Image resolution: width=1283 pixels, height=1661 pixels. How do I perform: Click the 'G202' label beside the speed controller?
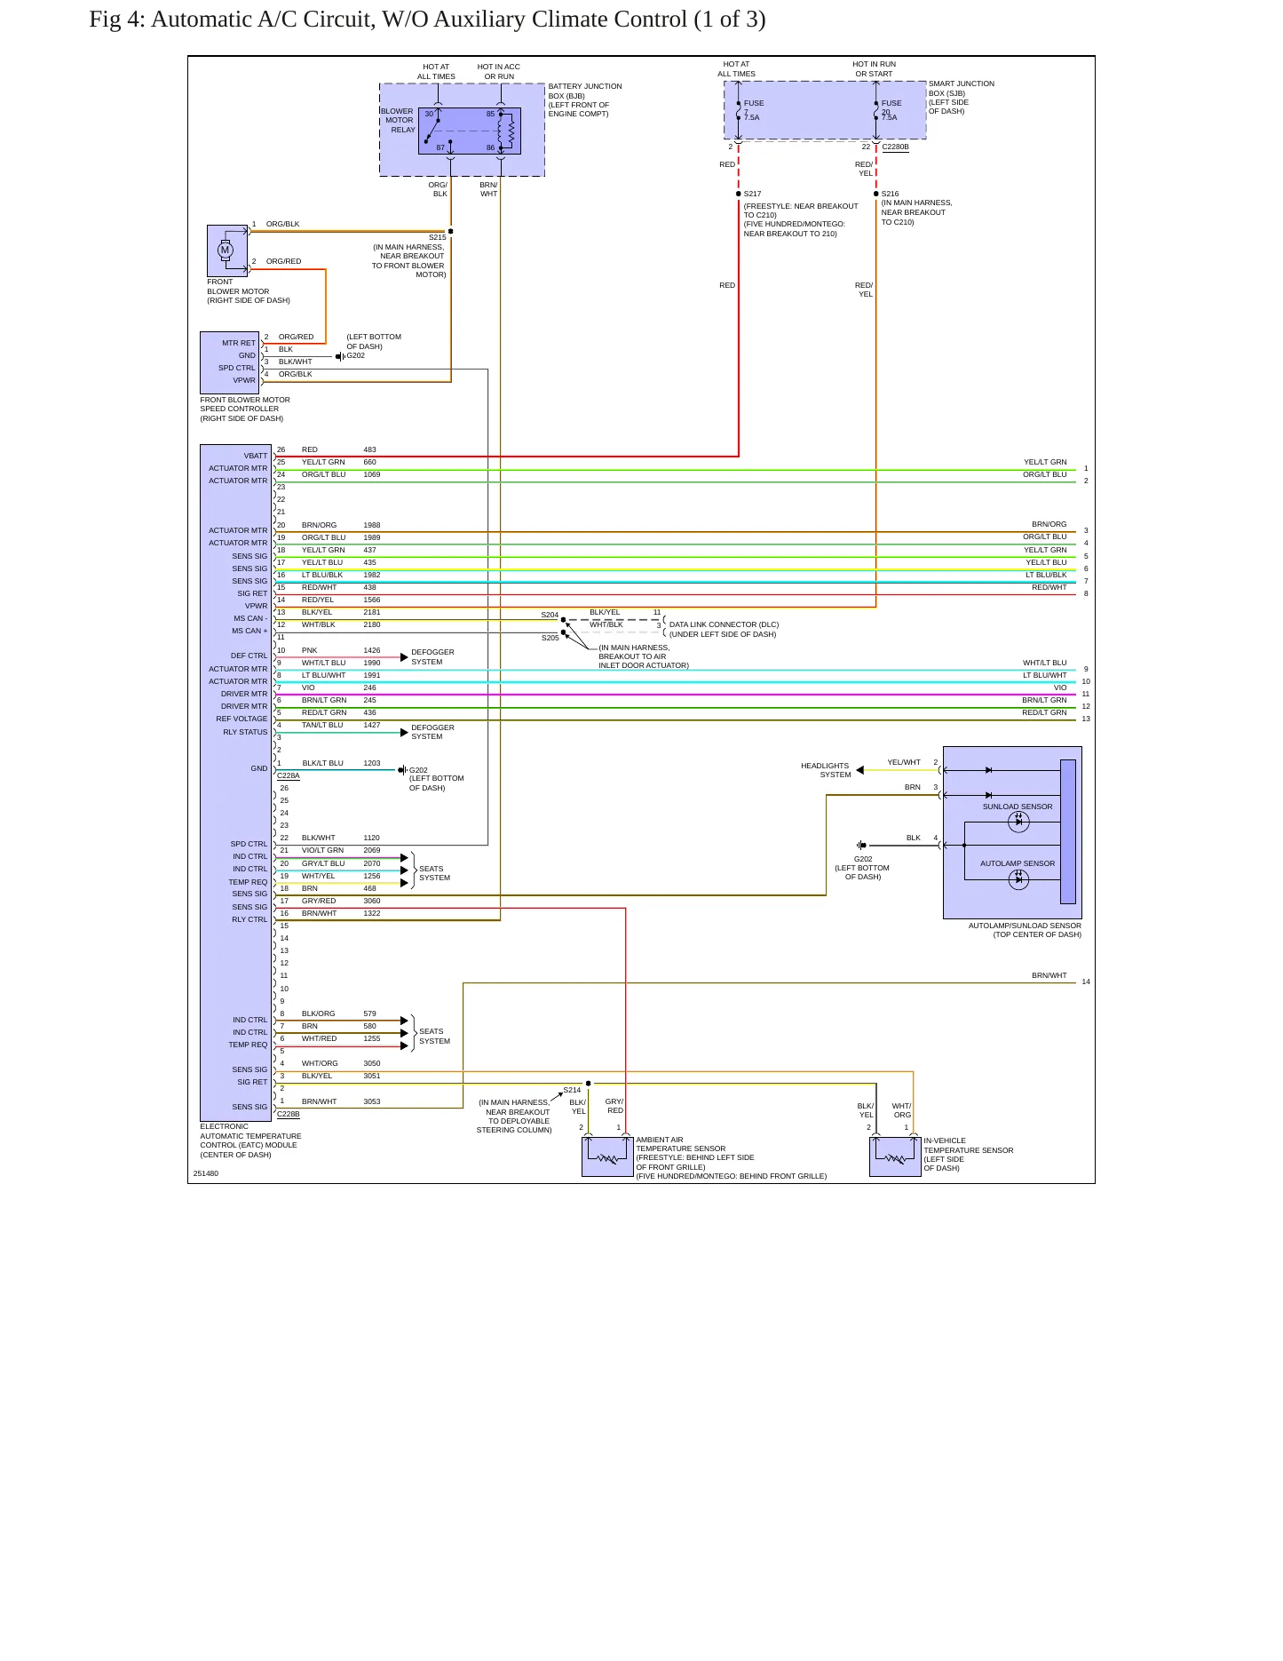(x=355, y=355)
